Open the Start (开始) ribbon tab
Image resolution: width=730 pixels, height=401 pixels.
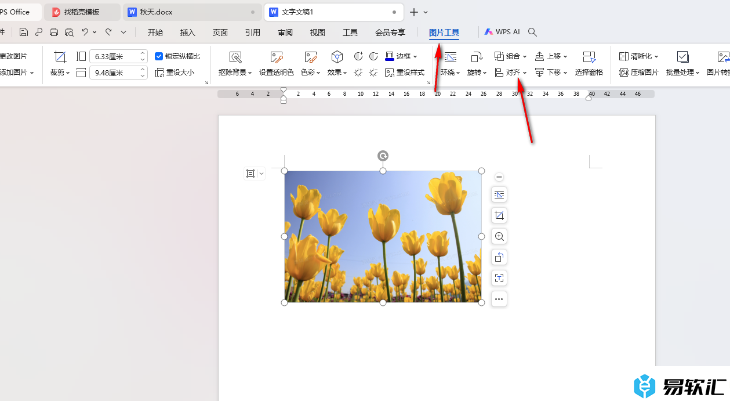click(x=155, y=32)
